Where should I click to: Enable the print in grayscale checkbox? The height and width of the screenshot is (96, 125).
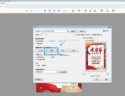click(75, 35)
